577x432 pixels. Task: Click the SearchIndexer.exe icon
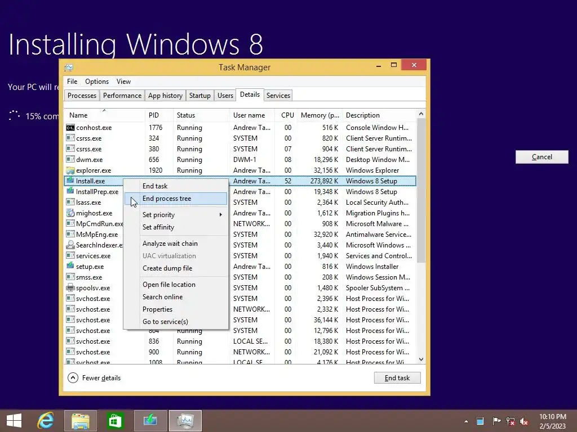pyautogui.click(x=70, y=245)
